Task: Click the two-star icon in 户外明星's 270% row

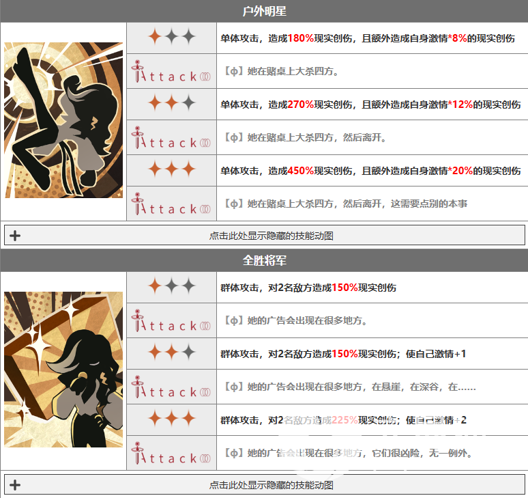Action: (171, 105)
